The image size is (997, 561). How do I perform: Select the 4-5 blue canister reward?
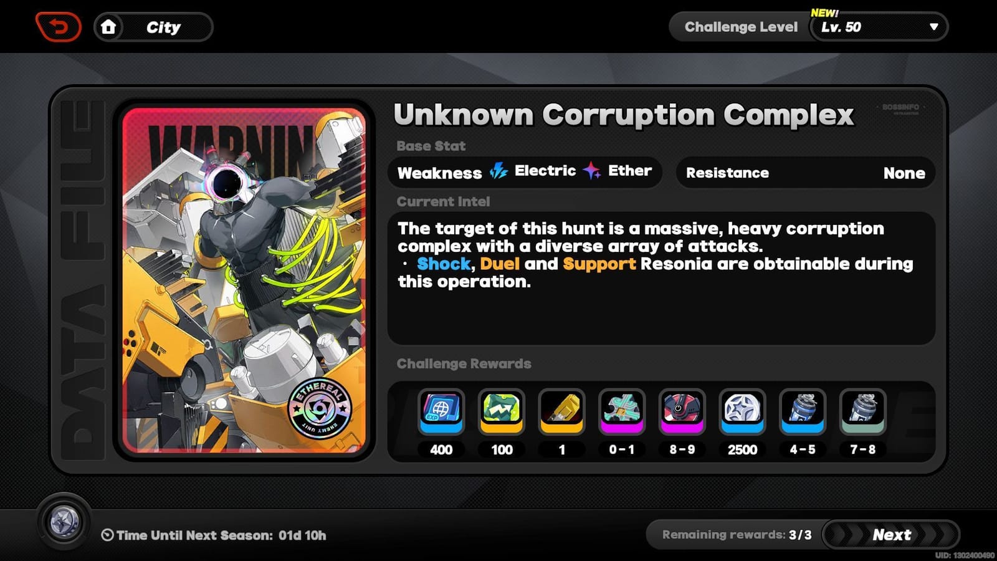(803, 411)
